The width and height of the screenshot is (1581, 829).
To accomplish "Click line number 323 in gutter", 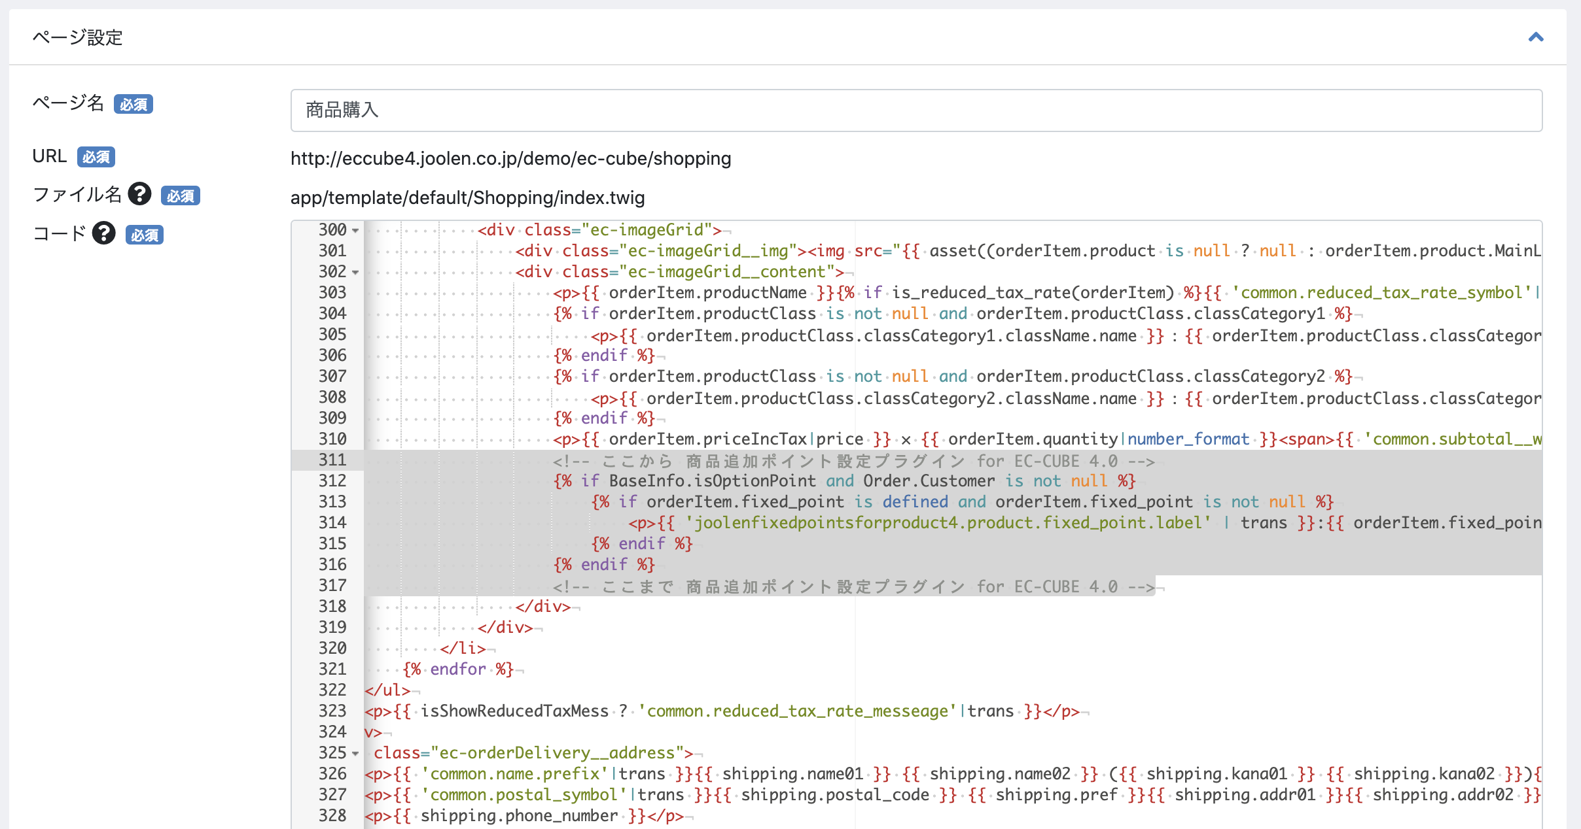I will point(332,711).
